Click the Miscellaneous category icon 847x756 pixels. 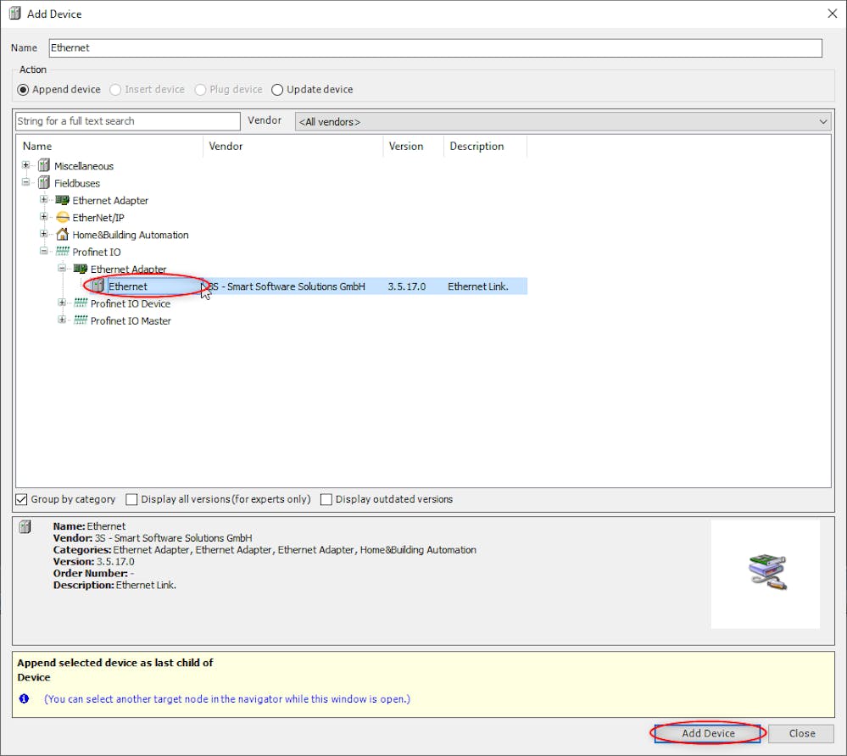tap(44, 165)
